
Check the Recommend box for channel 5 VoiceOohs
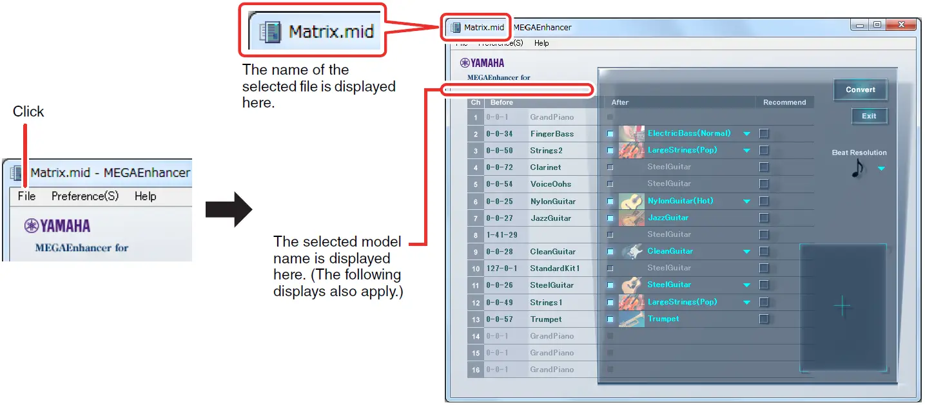[x=764, y=184]
